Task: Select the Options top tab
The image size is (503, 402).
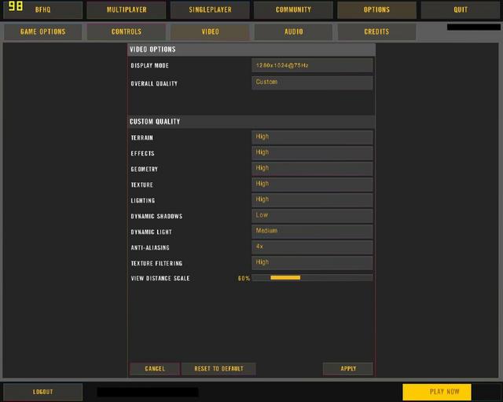Action: pos(376,9)
